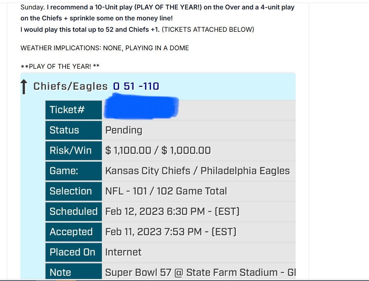369x281 pixels.
Task: Click the Selection label cell
Action: tap(74, 191)
